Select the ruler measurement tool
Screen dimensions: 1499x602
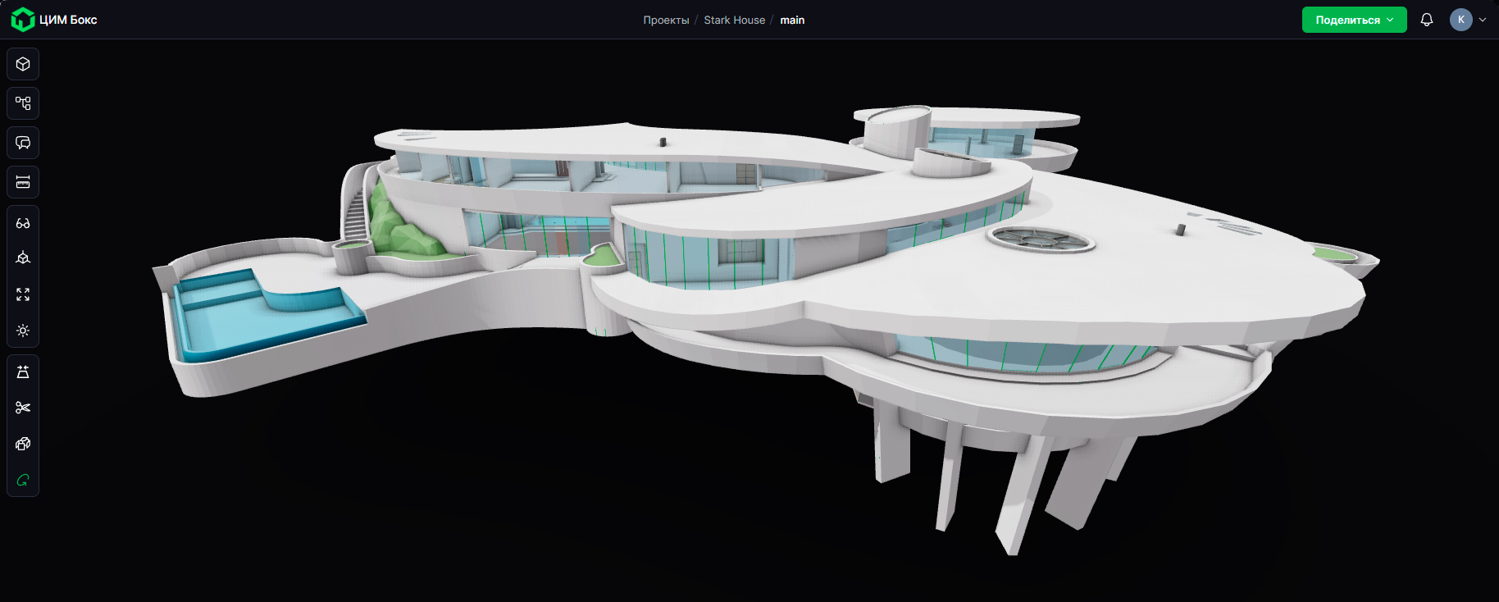[23, 182]
